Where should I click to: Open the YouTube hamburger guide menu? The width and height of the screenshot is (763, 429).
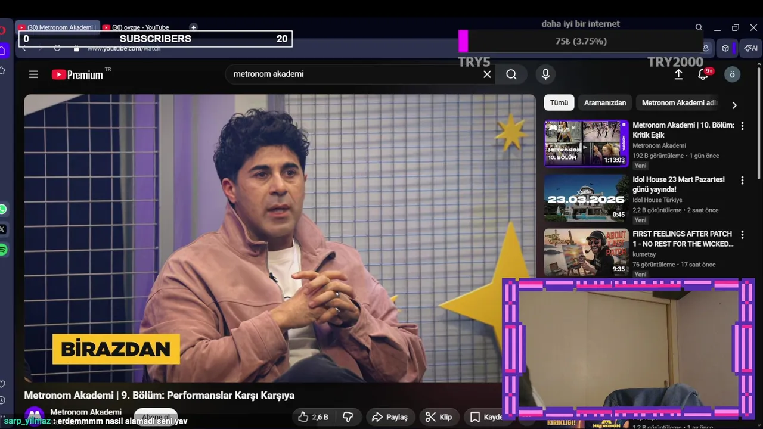[33, 74]
